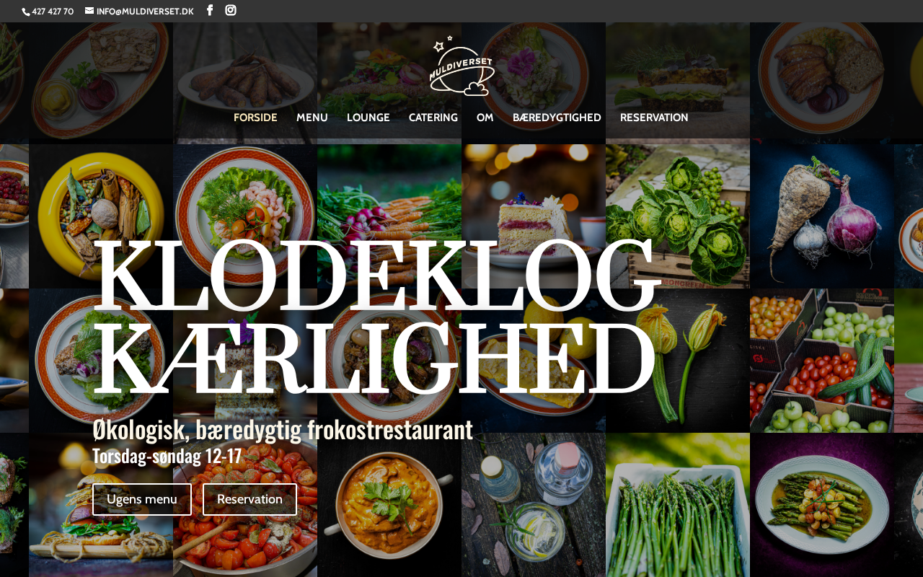Click the Reservation button below the headline
Viewport: 923px width, 577px height.
[249, 499]
